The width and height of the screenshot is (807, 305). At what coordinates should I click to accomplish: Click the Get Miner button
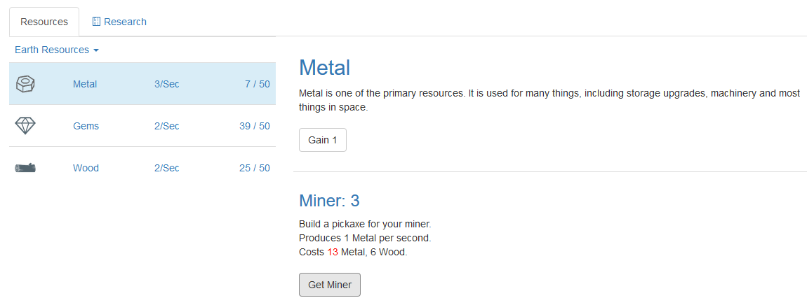point(330,285)
